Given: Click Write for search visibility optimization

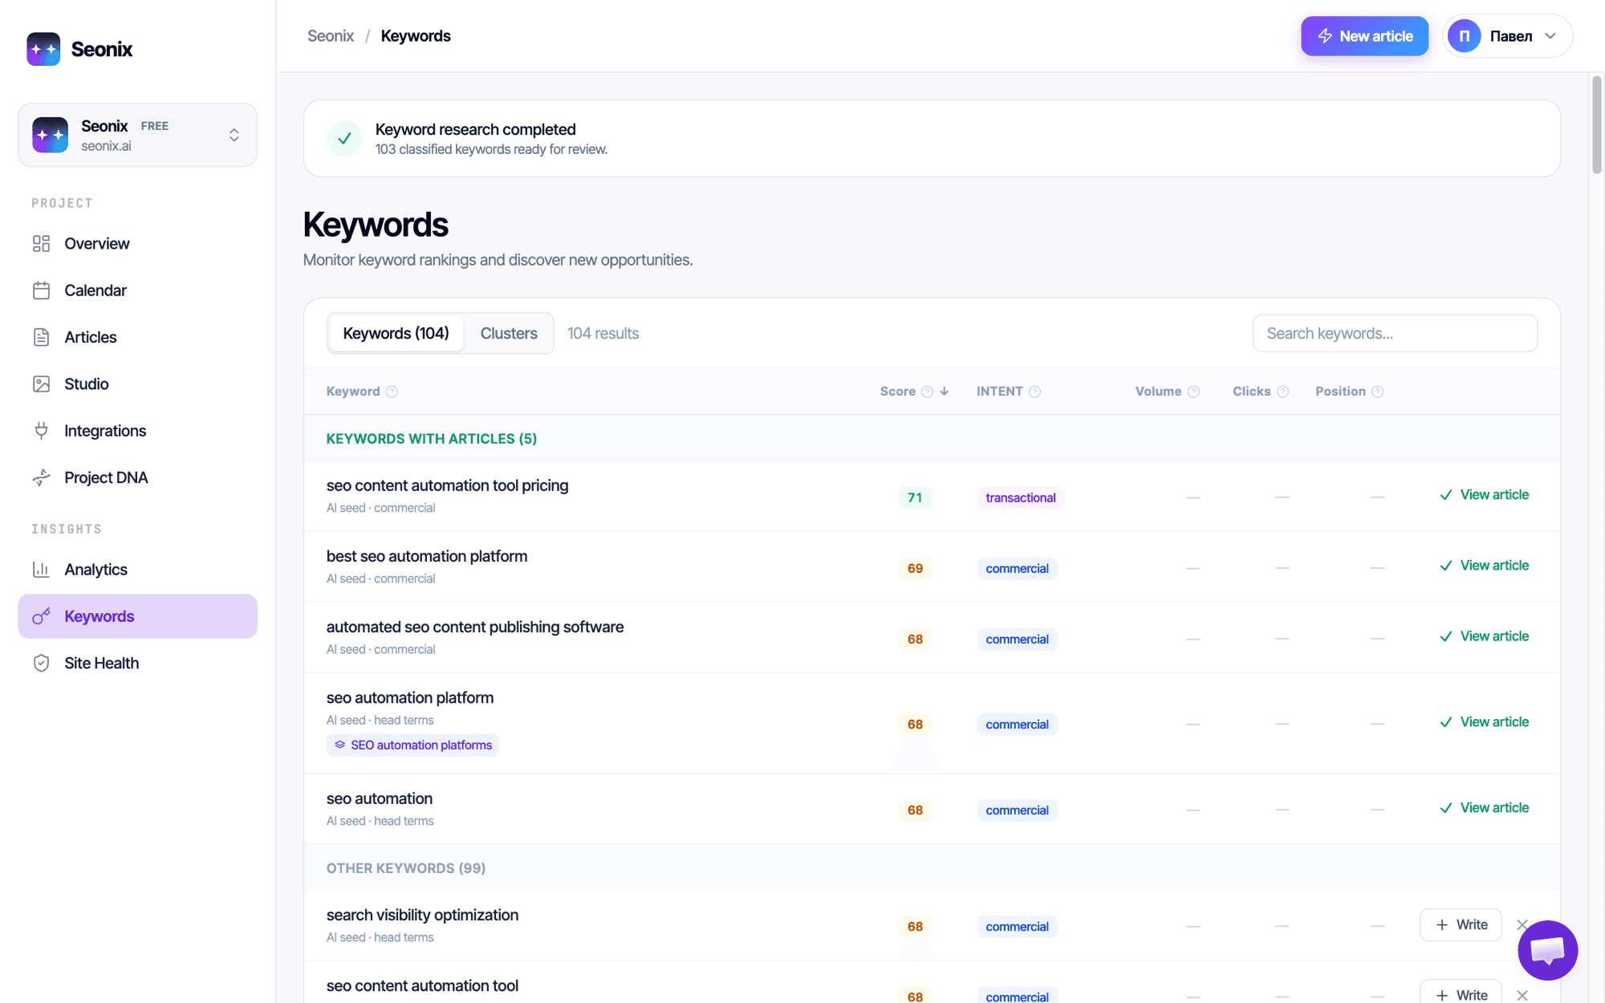Looking at the screenshot, I should tap(1461, 925).
